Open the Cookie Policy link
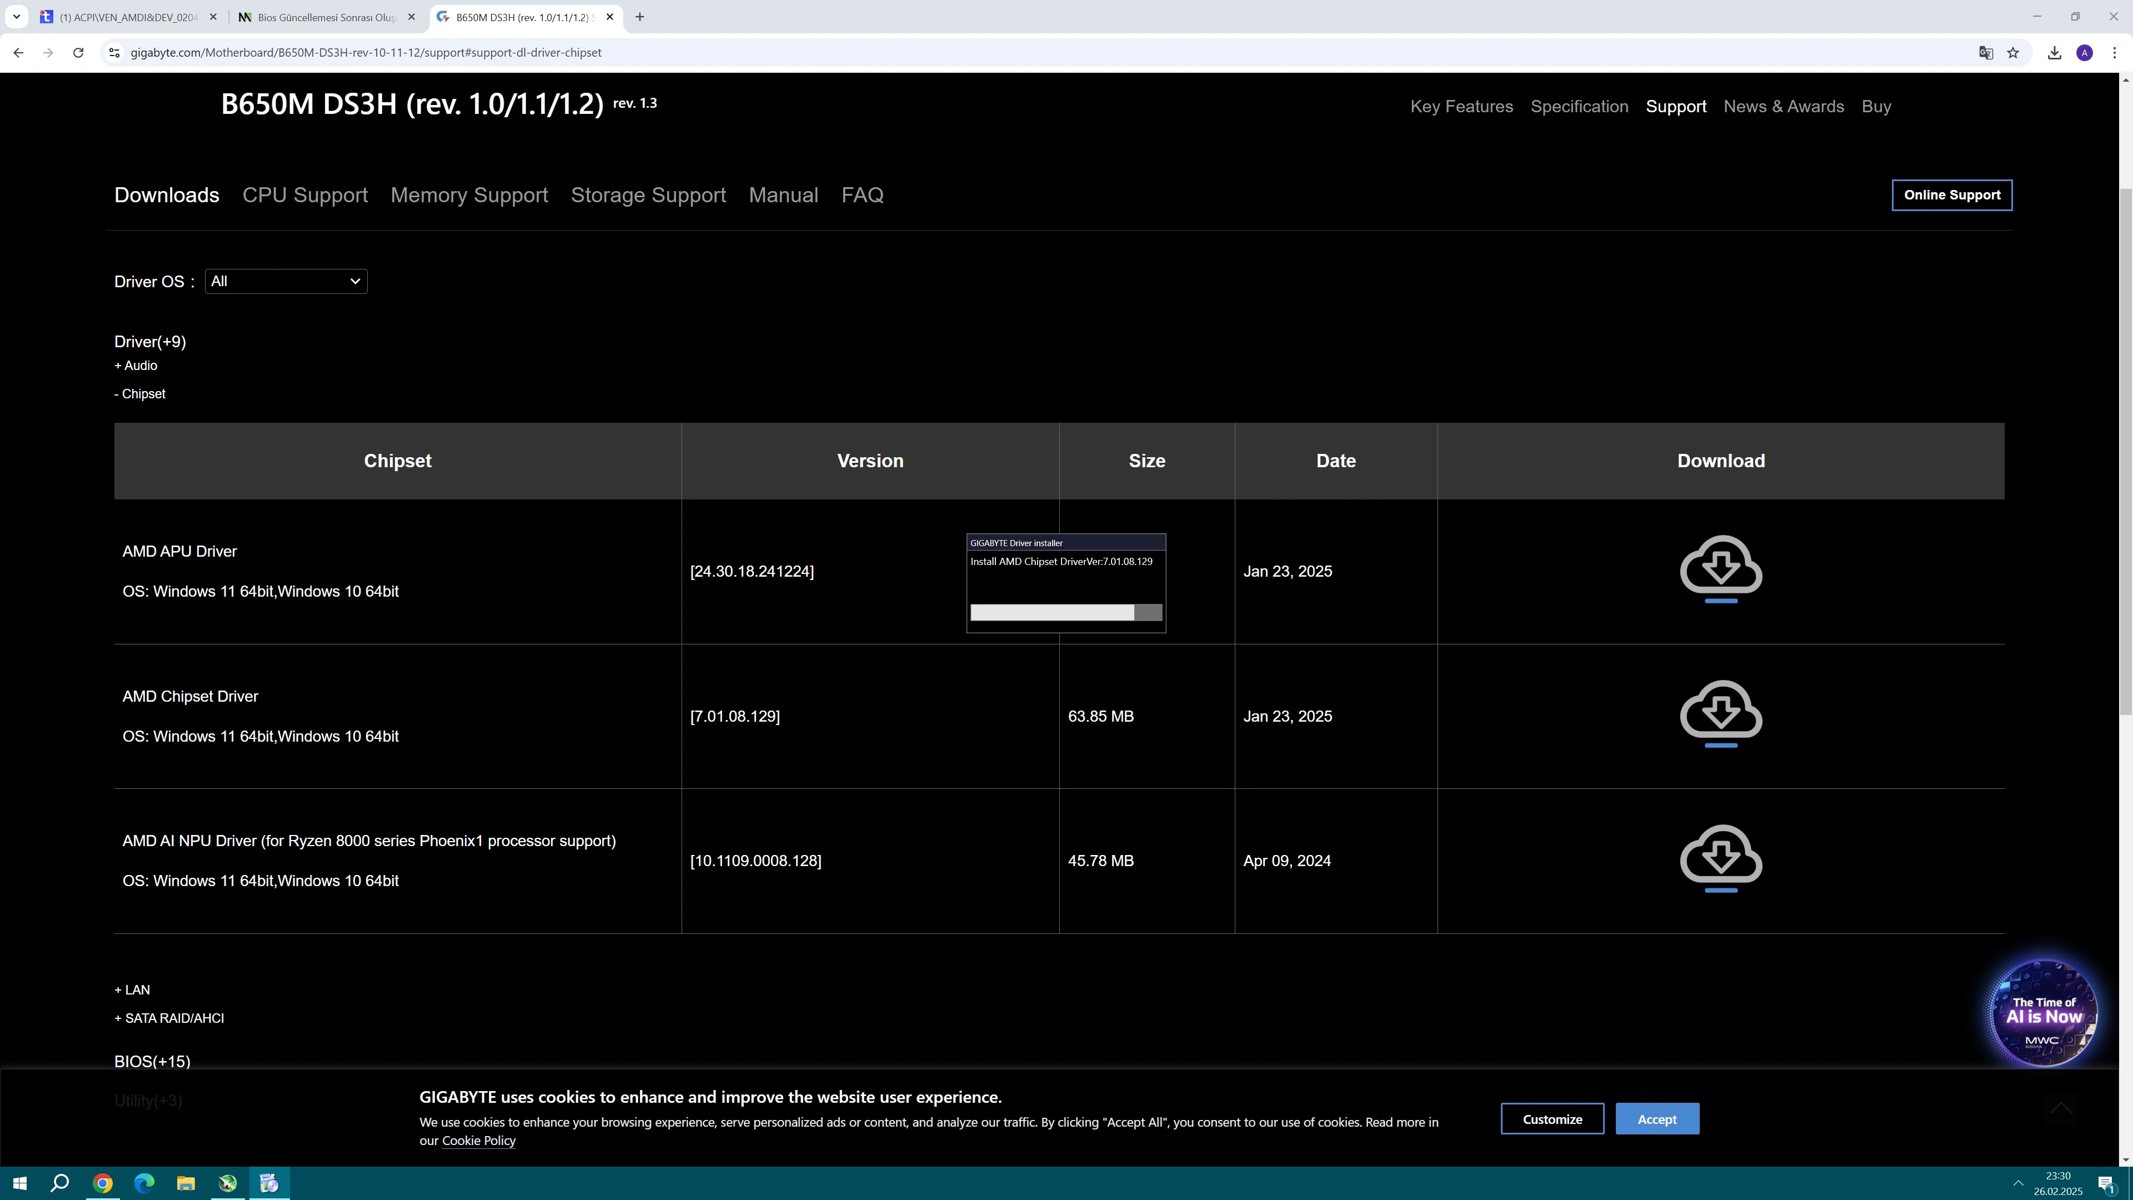The height and width of the screenshot is (1200, 2133). click(479, 1141)
